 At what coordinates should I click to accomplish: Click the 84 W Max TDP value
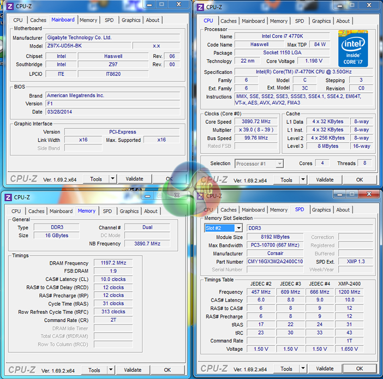320,44
